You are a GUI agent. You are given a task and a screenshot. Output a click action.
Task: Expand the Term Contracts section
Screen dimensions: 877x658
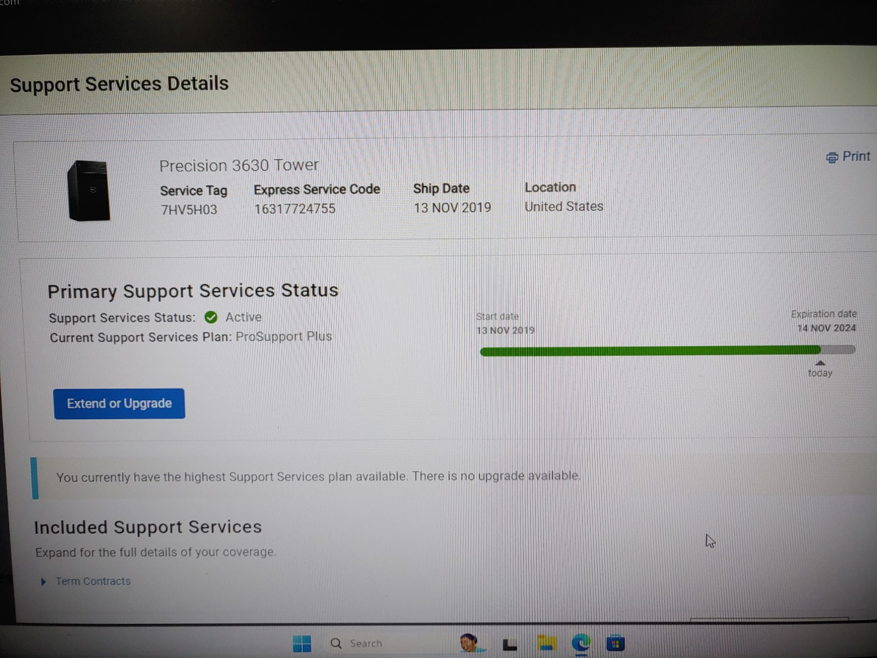pos(43,582)
